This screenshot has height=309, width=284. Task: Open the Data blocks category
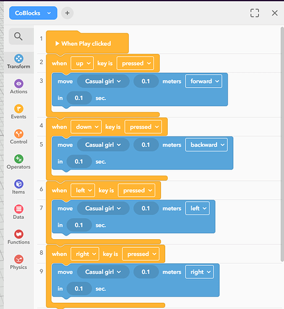pyautogui.click(x=19, y=213)
